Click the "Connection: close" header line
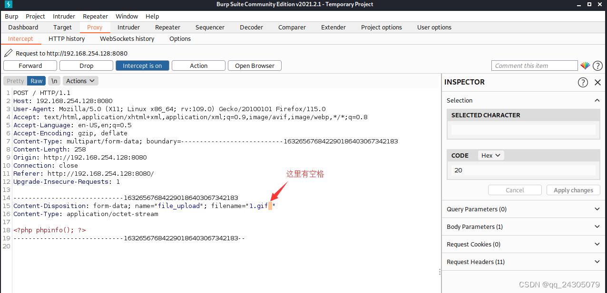This screenshot has width=607, height=293. coord(46,165)
